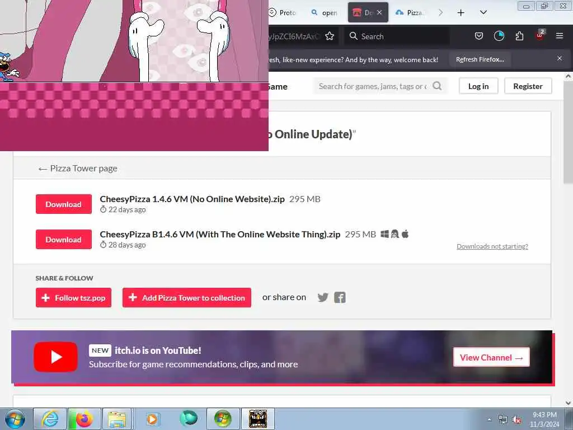Open the Firefox account circle icon
The height and width of the screenshot is (430, 573).
(499, 36)
